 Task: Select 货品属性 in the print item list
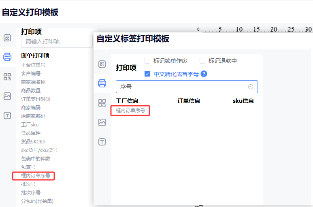pos(31,133)
